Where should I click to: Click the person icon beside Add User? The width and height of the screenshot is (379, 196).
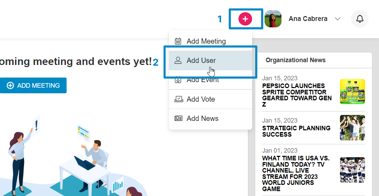pyautogui.click(x=178, y=60)
